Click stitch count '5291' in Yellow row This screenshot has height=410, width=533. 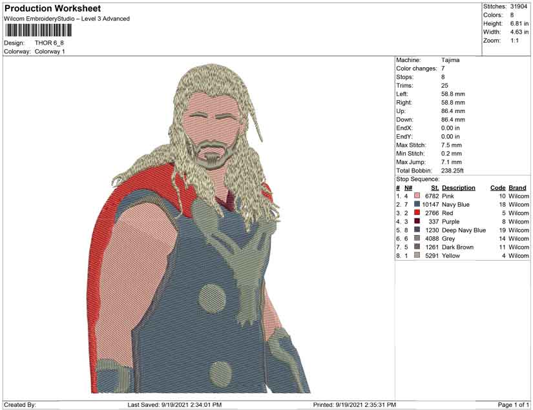432,256
